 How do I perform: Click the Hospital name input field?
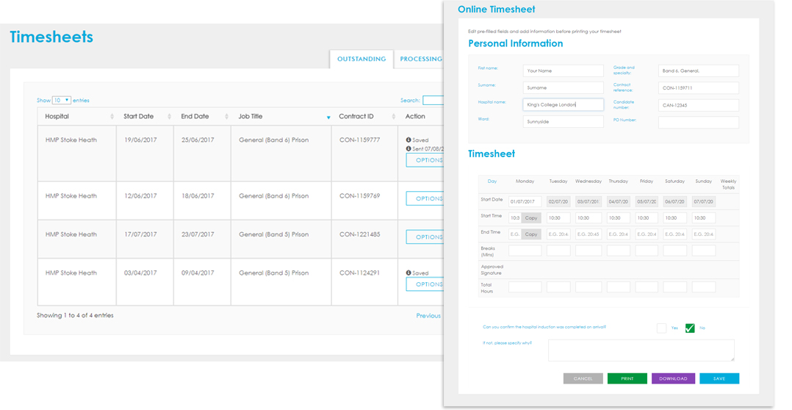pos(563,104)
